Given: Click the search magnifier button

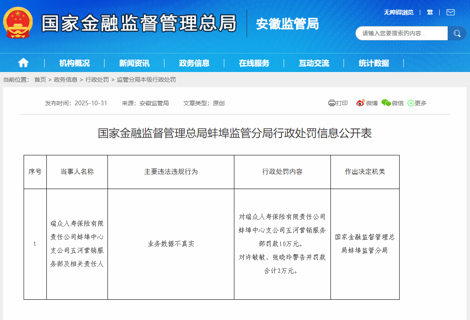Looking at the screenshot, I should (x=457, y=33).
